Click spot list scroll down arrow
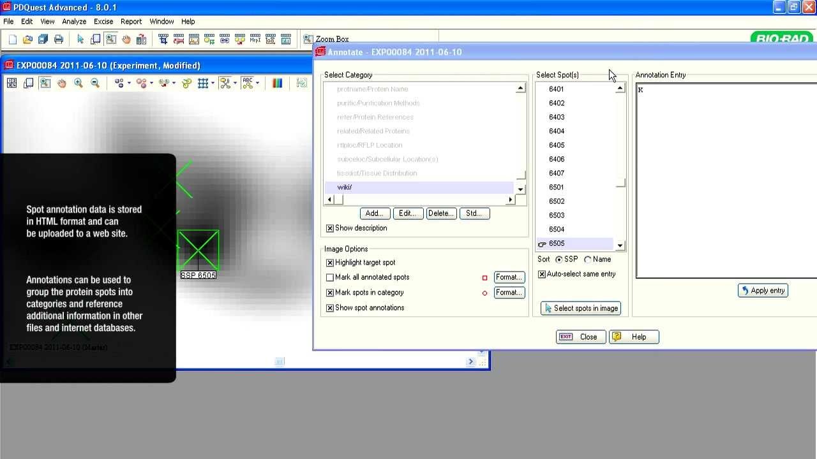The image size is (817, 459). (x=620, y=245)
